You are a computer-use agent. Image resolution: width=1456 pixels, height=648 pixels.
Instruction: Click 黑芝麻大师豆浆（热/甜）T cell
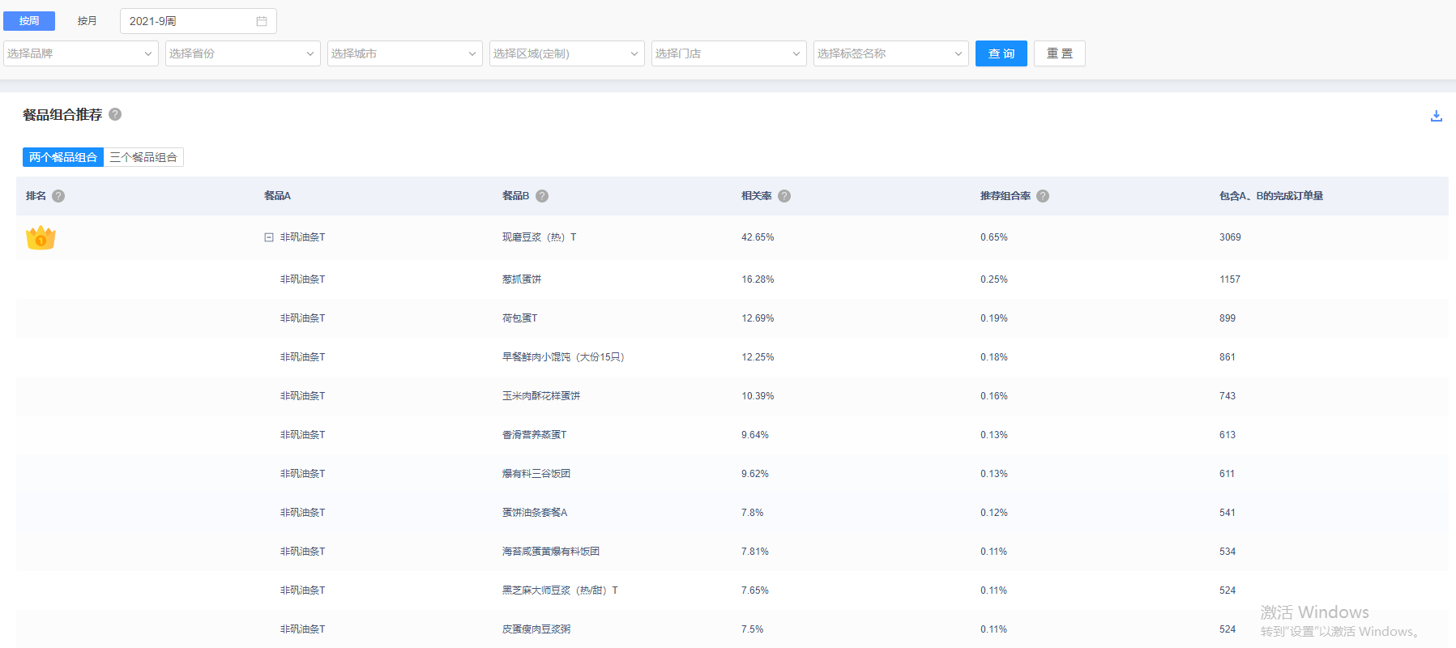pos(560,590)
